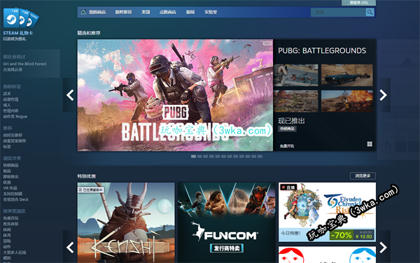Click the 直播 live badge
Screen dimensions: 420x263
pos(288,187)
